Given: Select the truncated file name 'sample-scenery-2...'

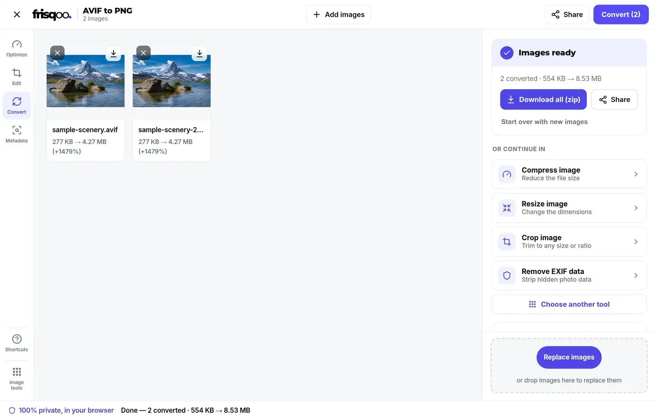Looking at the screenshot, I should [x=171, y=130].
